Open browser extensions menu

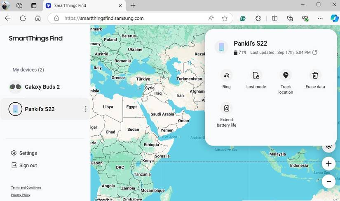pyautogui.click(x=258, y=18)
